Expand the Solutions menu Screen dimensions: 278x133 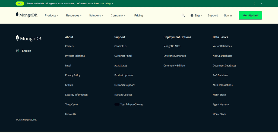click(x=96, y=15)
